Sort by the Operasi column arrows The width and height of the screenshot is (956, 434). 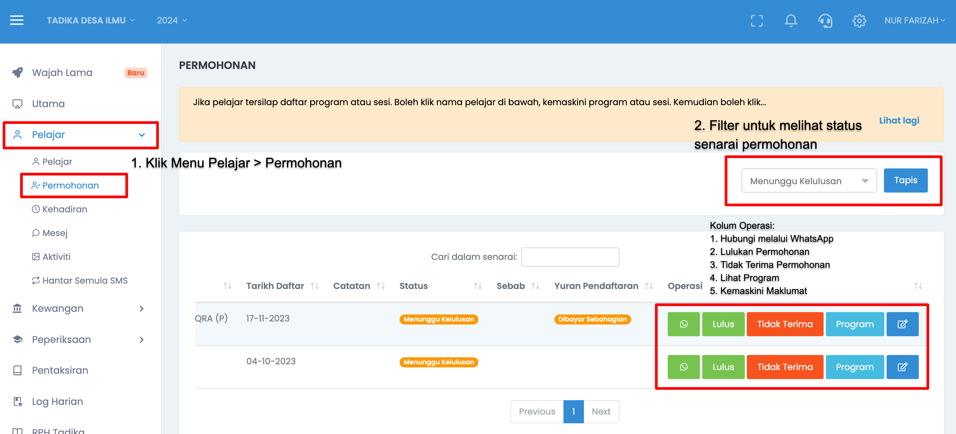tap(918, 286)
